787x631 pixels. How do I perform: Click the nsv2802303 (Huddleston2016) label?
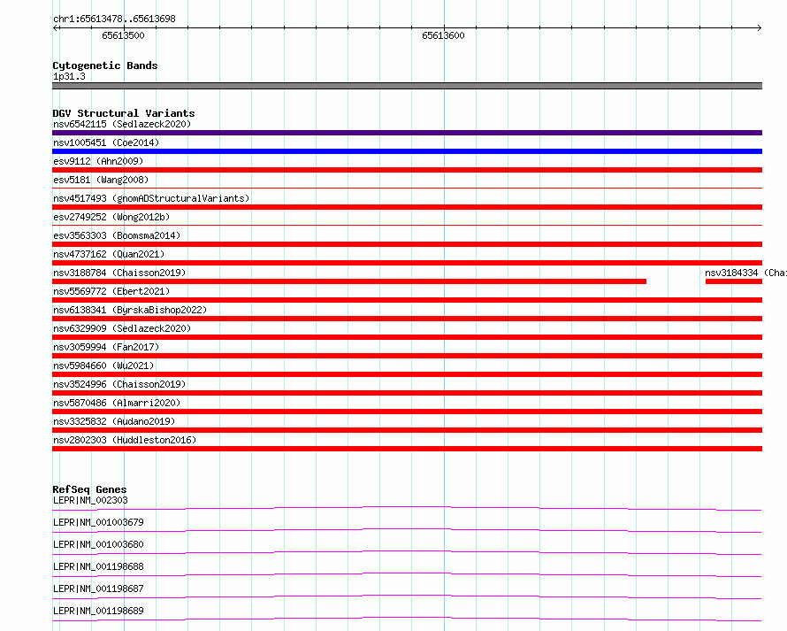pyautogui.click(x=125, y=440)
